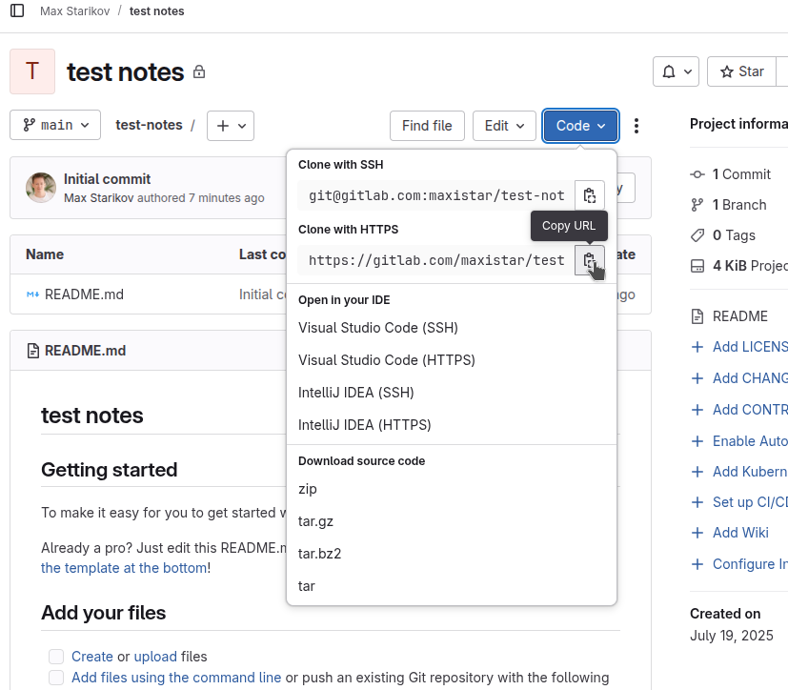The image size is (788, 690).
Task: Collapse the blue Code dropdown
Action: [580, 126]
